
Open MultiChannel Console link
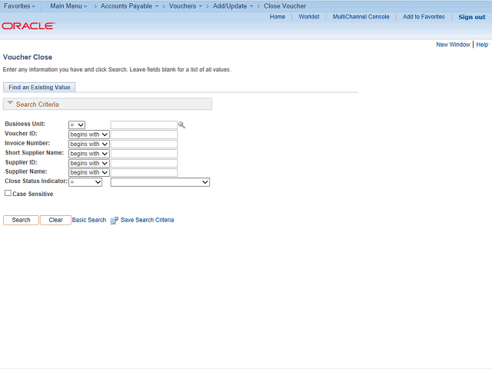tap(361, 17)
